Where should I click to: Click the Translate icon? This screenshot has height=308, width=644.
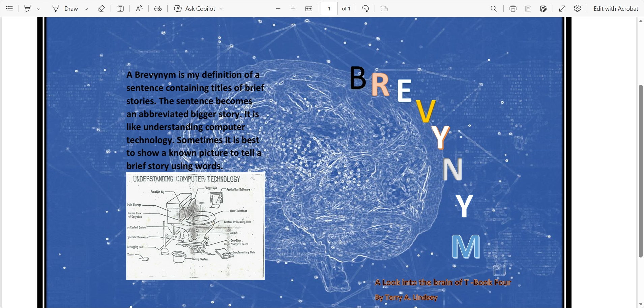pos(157,8)
